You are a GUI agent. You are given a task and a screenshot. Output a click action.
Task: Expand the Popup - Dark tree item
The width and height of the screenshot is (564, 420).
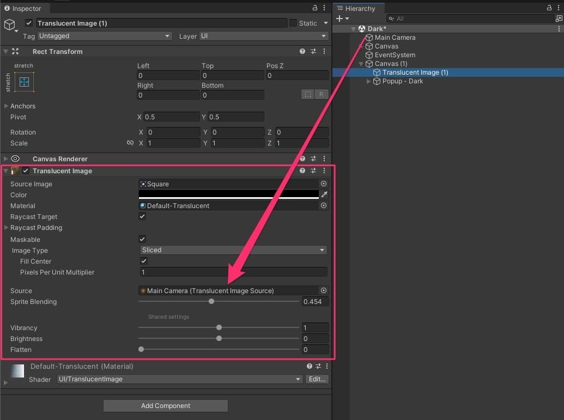pos(368,81)
